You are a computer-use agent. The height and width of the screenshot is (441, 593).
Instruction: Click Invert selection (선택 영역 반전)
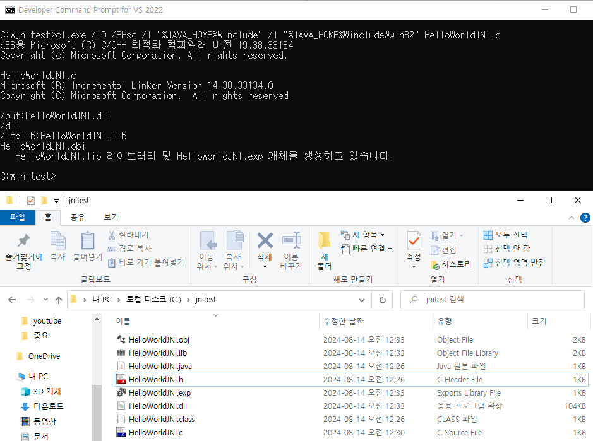point(514,262)
